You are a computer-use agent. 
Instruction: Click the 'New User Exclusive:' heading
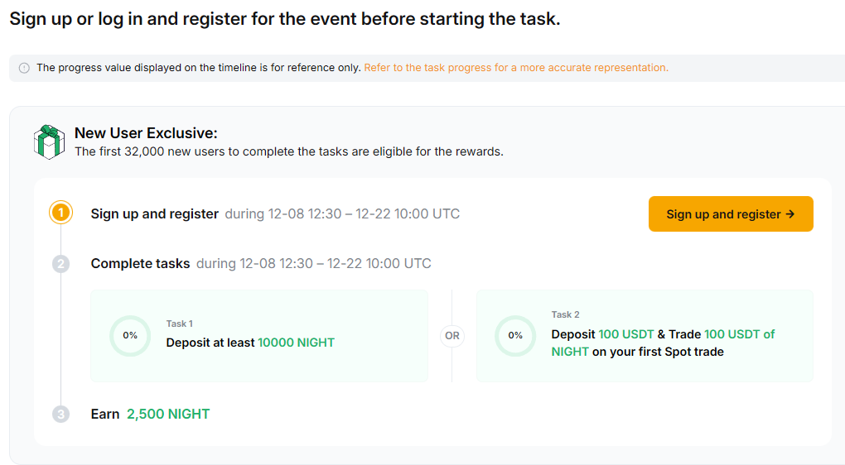(x=146, y=133)
